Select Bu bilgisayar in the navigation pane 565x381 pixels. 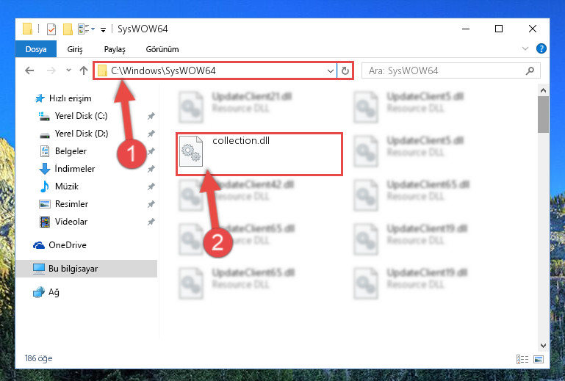[87, 269]
